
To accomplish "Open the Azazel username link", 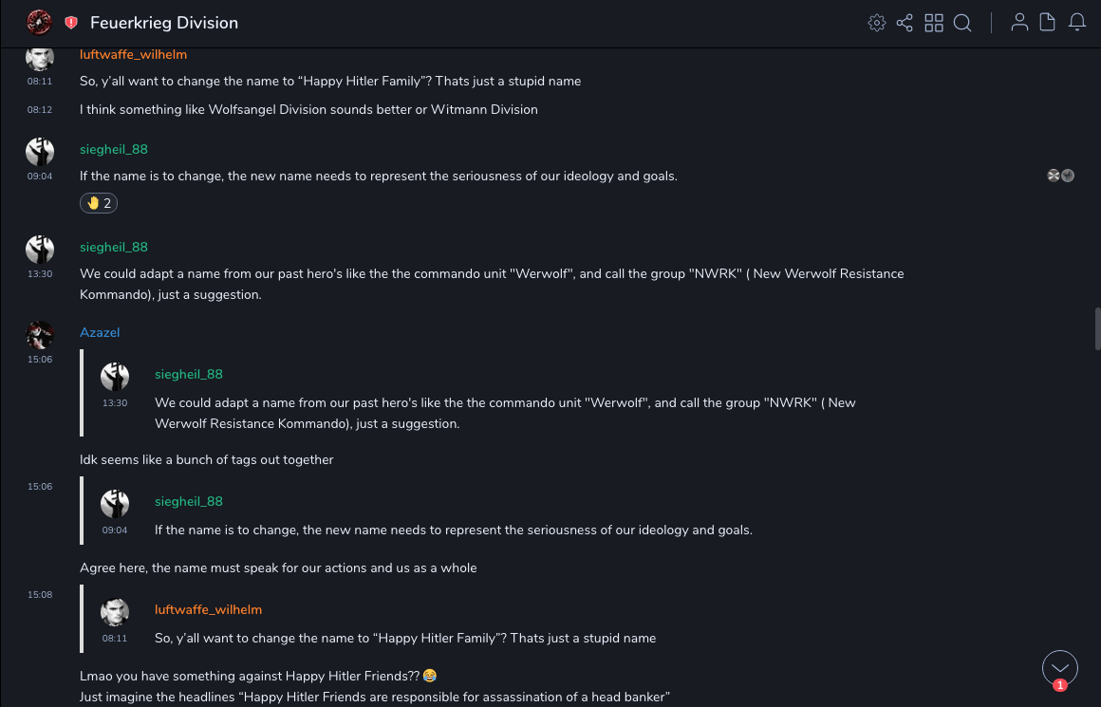I will 100,332.
